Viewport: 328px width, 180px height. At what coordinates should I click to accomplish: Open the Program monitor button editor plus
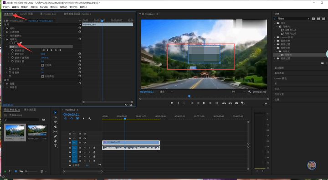point(266,103)
